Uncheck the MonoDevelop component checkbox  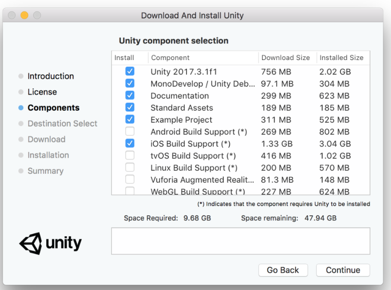click(130, 83)
